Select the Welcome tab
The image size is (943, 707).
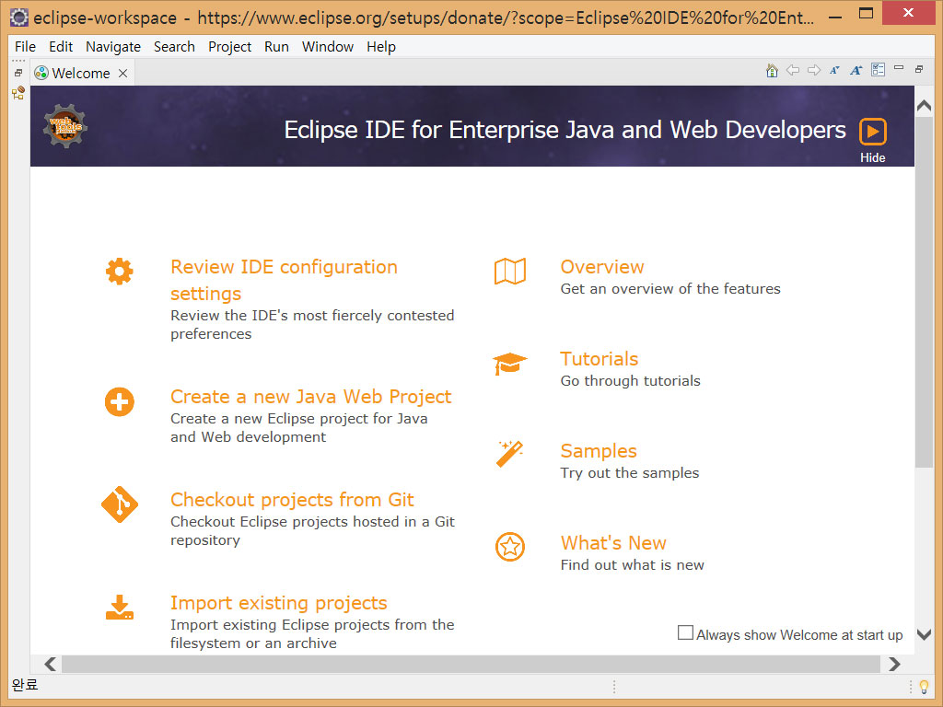click(81, 74)
